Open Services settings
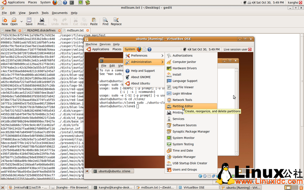Screen dimensions: 304x190 click(x=191, y=119)
